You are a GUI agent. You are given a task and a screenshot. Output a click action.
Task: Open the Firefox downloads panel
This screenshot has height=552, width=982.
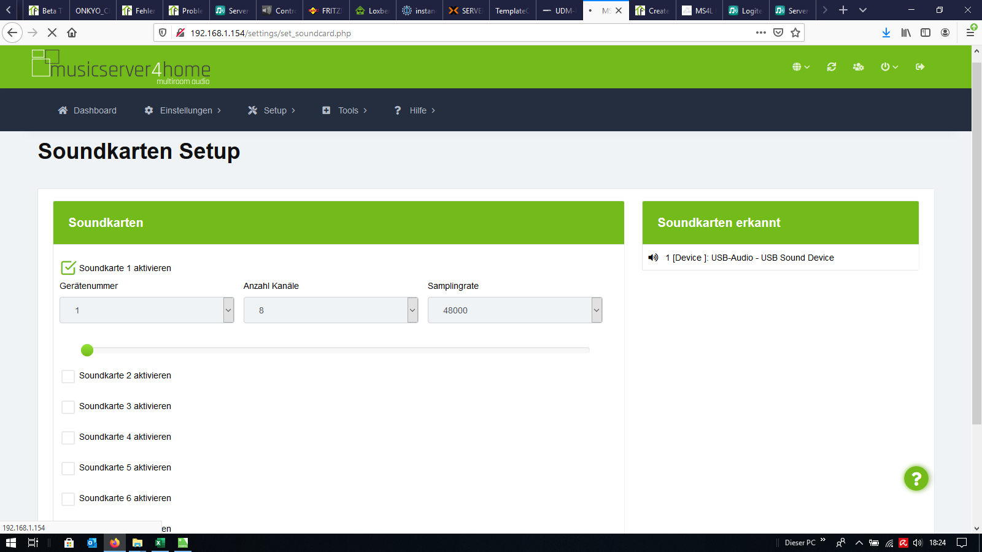coord(886,33)
